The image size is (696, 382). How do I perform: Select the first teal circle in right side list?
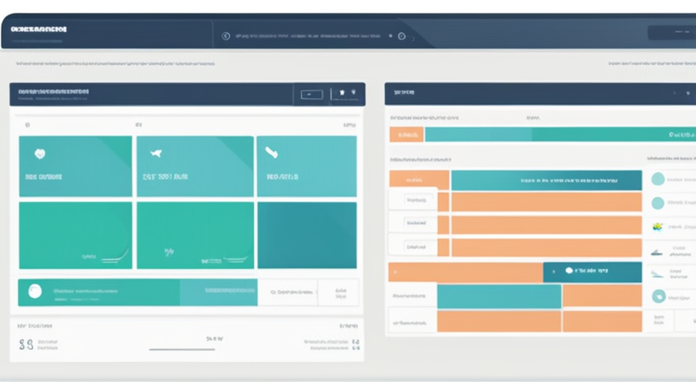658,179
